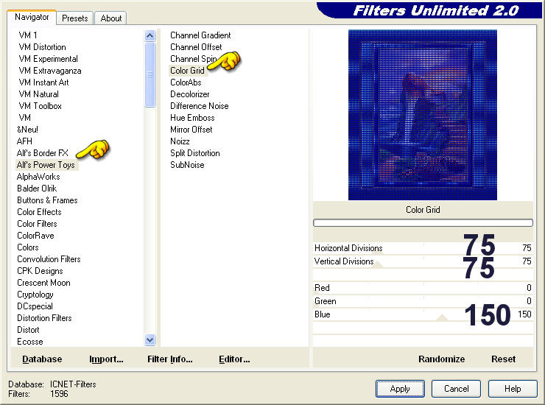Open the About tab
The height and width of the screenshot is (405, 545).
pyautogui.click(x=111, y=18)
